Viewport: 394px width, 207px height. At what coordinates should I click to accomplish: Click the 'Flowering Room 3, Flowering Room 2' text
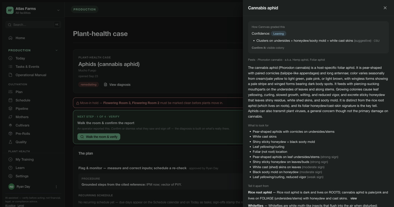pos(131,103)
